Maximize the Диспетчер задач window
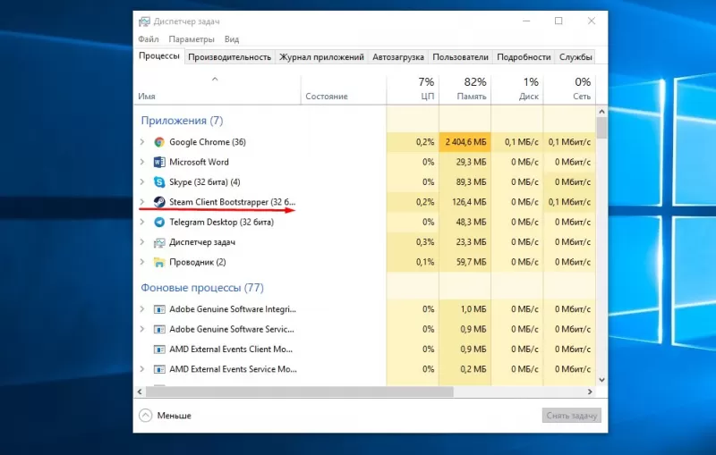The width and height of the screenshot is (716, 455). coord(558,21)
